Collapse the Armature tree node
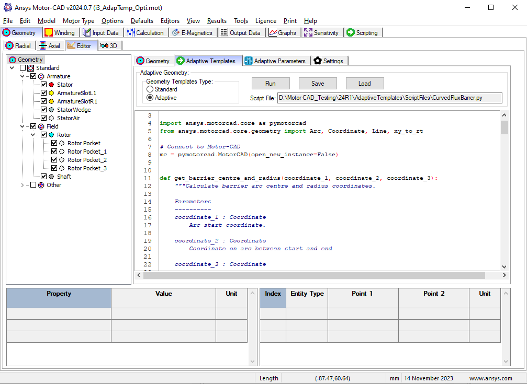 (22, 76)
